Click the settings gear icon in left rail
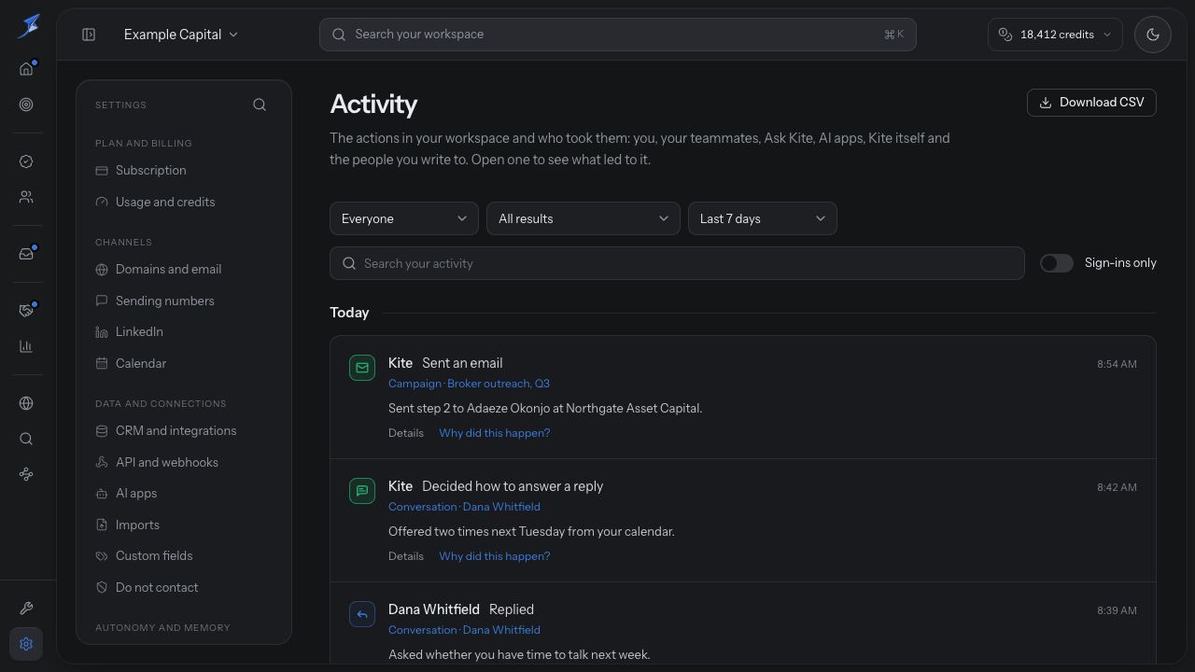This screenshot has height=672, width=1195. click(26, 644)
